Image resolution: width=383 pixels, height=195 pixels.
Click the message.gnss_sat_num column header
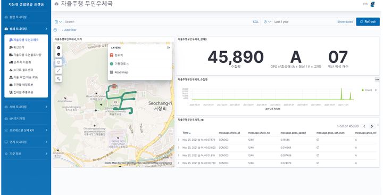(x=330, y=133)
